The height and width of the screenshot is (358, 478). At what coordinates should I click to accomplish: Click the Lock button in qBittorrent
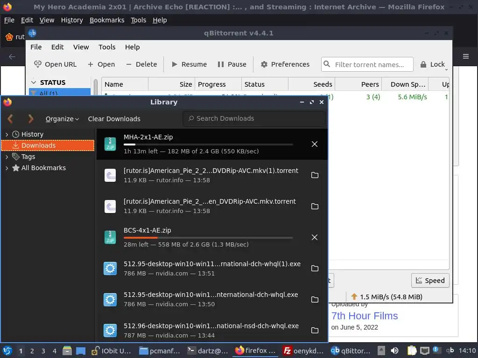click(x=433, y=64)
